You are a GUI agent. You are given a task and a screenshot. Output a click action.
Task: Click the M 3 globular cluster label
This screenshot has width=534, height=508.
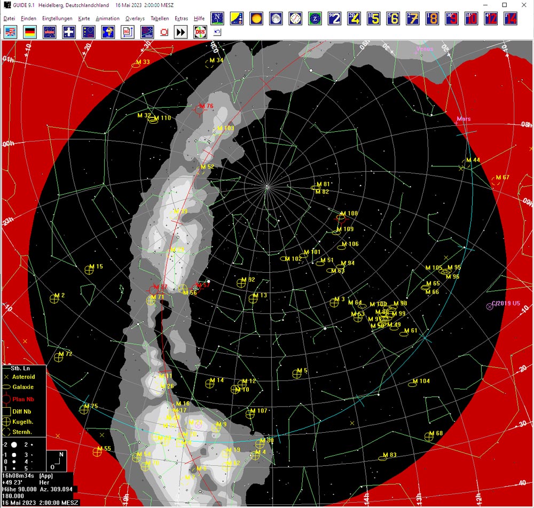(x=340, y=299)
